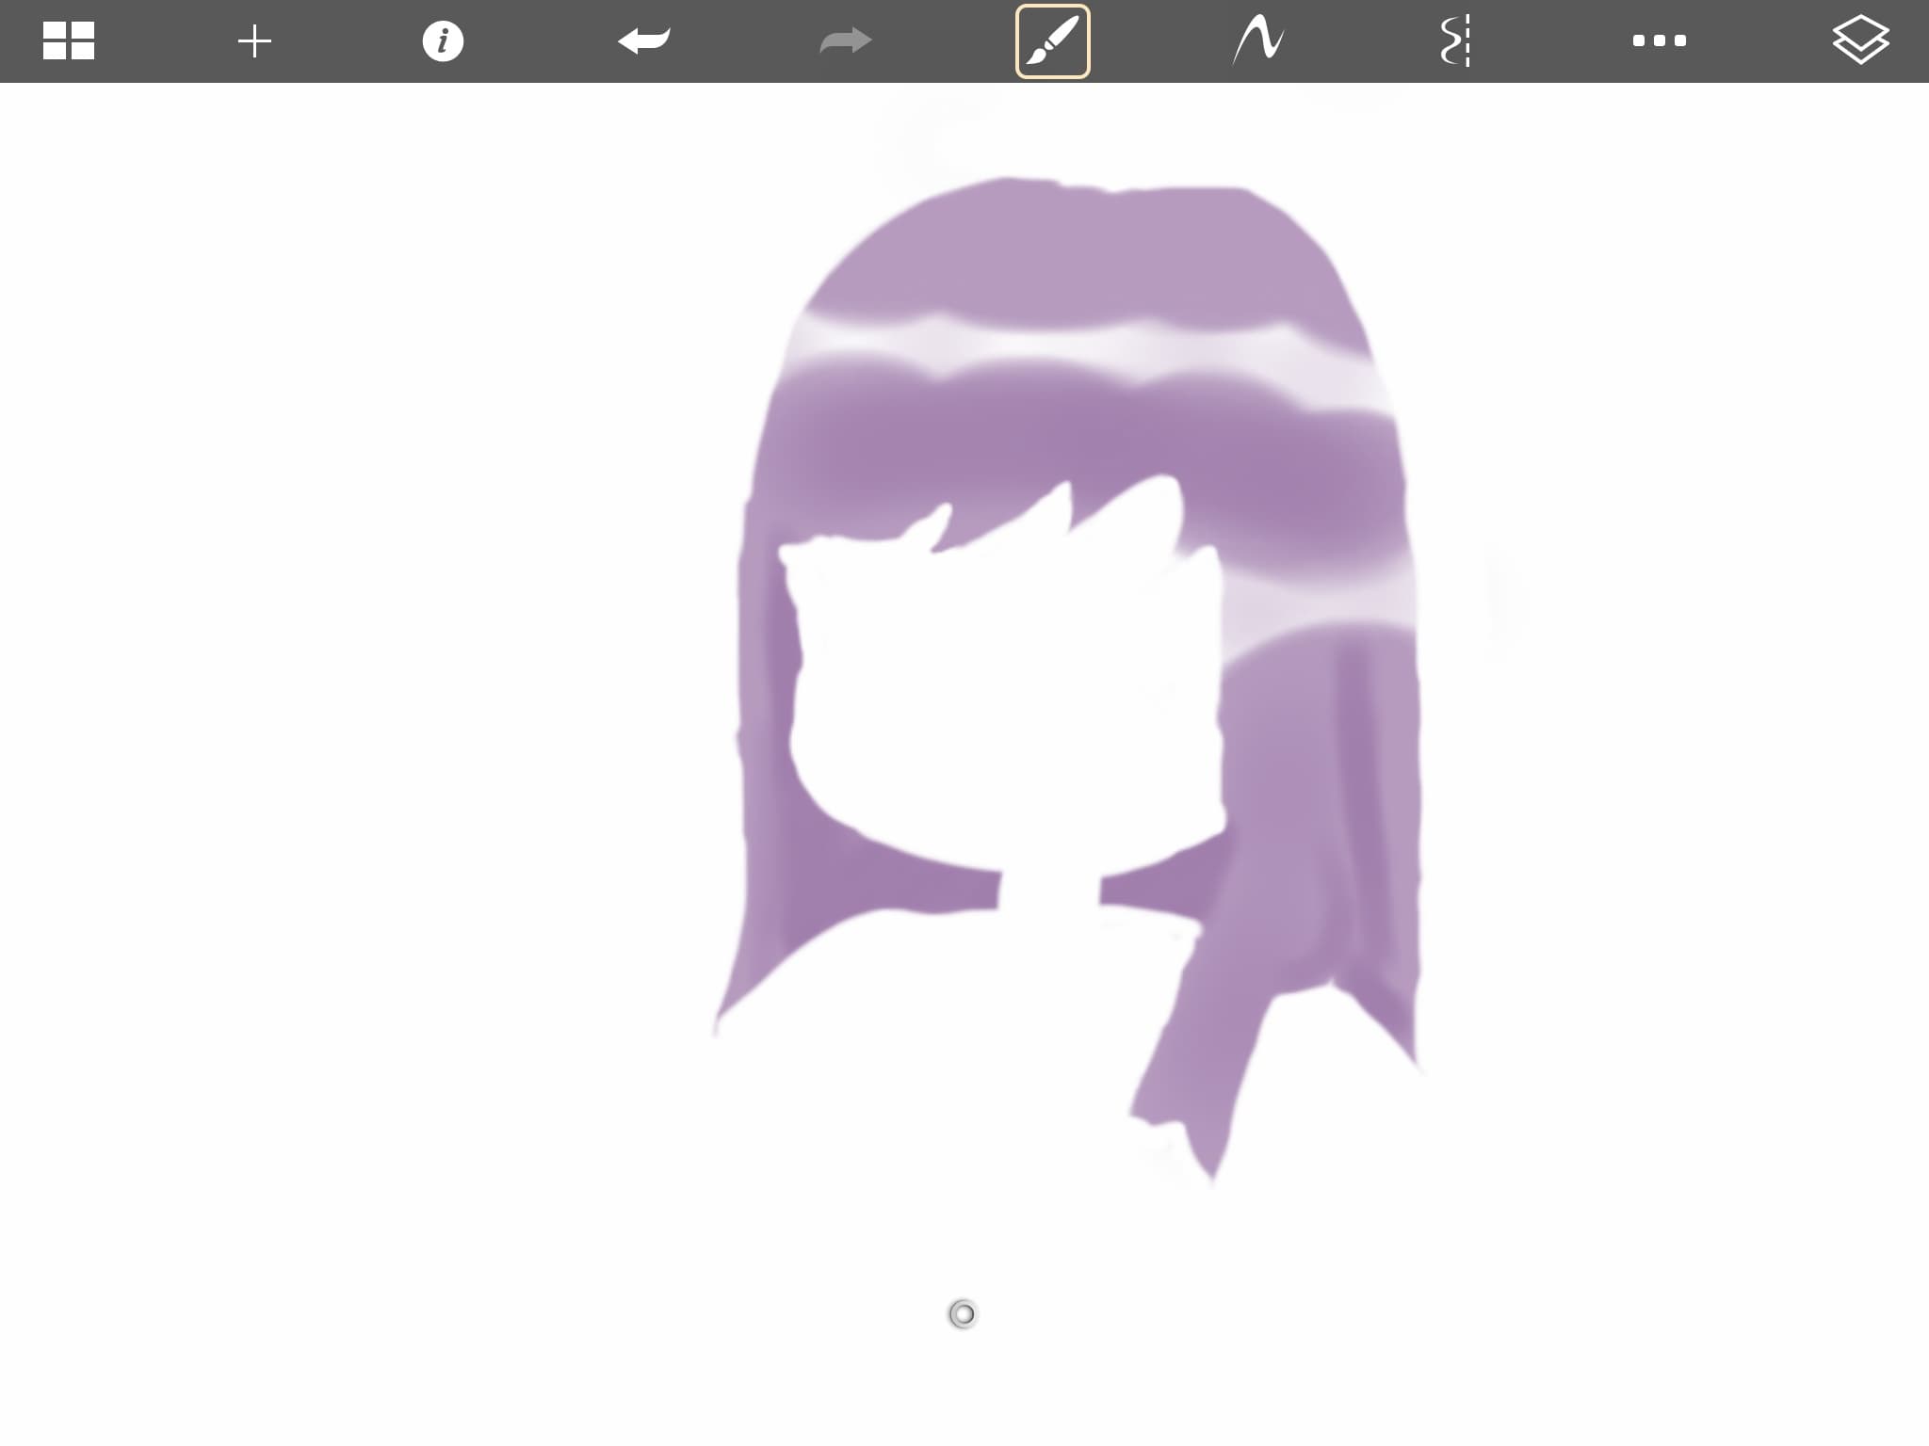The image size is (1929, 1446).
Task: Undo the last stroke
Action: (x=644, y=40)
